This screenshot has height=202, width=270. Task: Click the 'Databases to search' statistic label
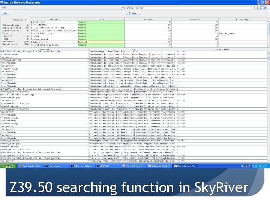tap(11, 25)
